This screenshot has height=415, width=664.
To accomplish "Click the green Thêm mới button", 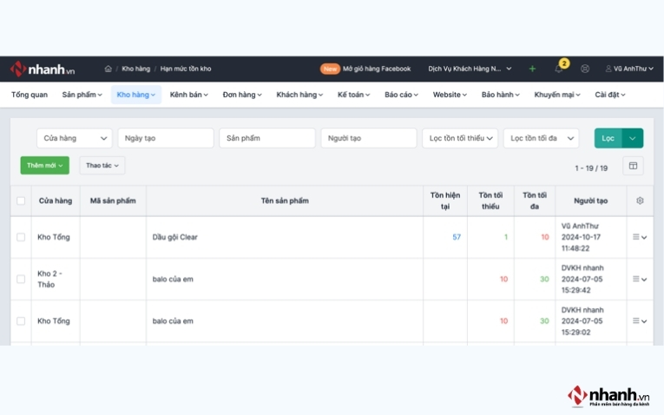I will pos(45,166).
